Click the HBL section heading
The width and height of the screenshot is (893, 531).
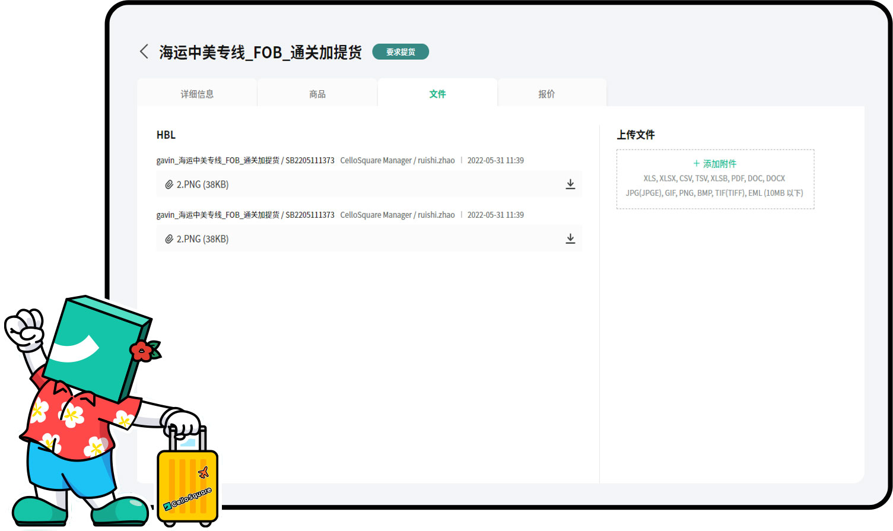tap(166, 135)
